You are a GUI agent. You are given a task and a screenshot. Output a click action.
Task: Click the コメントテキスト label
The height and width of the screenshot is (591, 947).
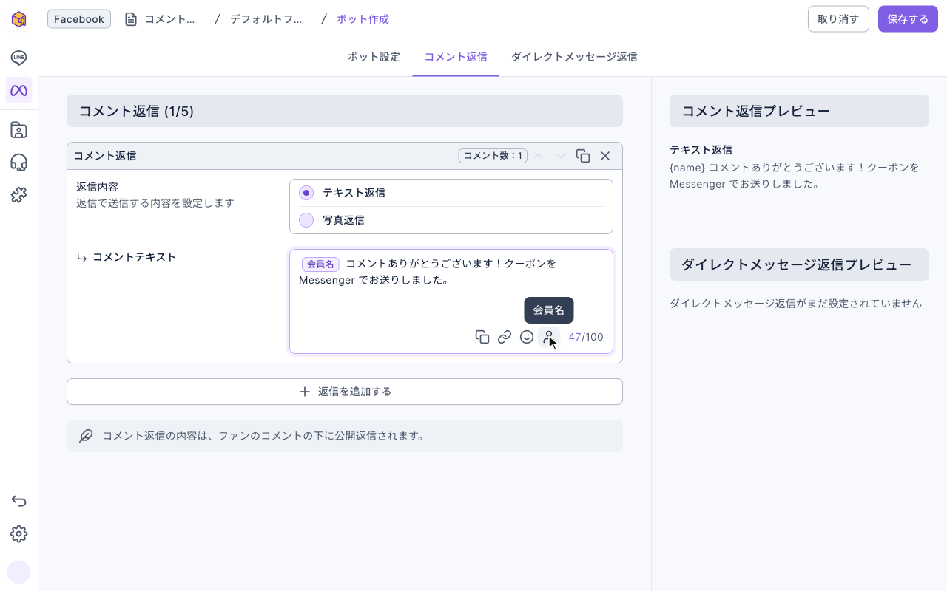[134, 257]
